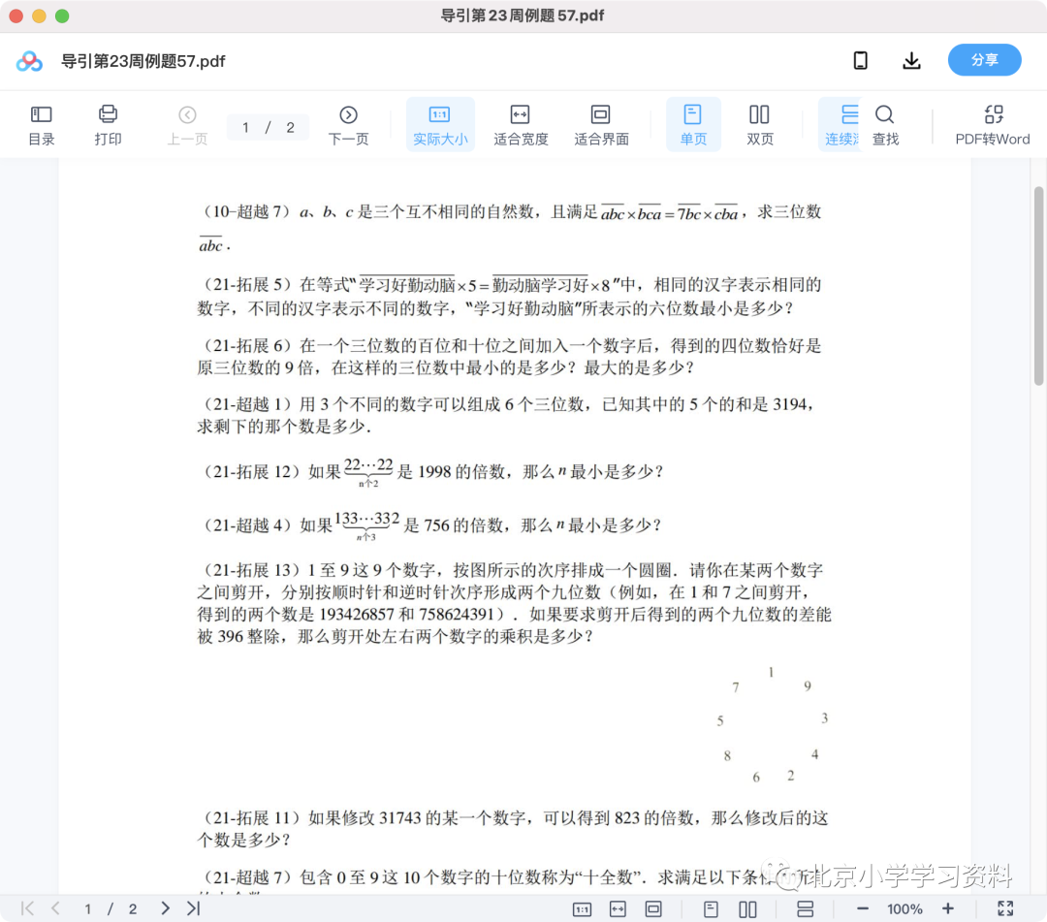Click fit page icon in bottom bar
This screenshot has height=922, width=1047.
pyautogui.click(x=653, y=909)
